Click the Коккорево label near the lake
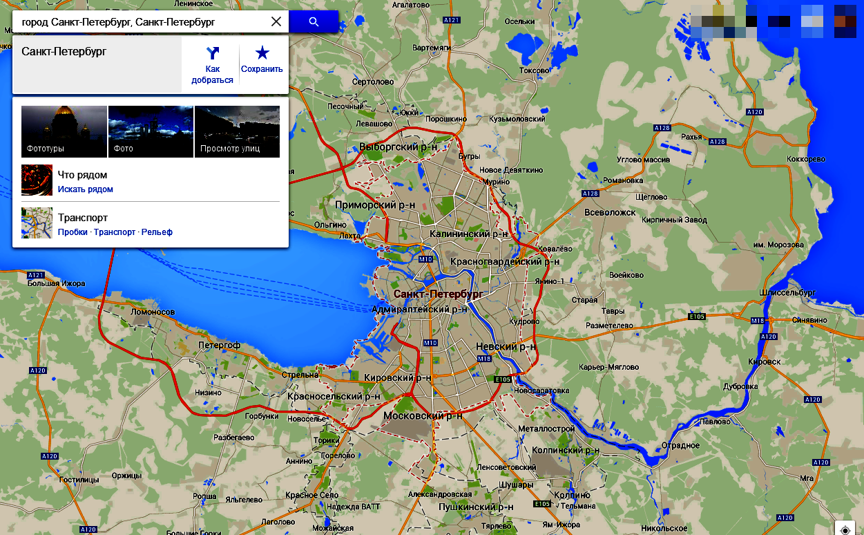The width and height of the screenshot is (864, 535). (x=806, y=159)
